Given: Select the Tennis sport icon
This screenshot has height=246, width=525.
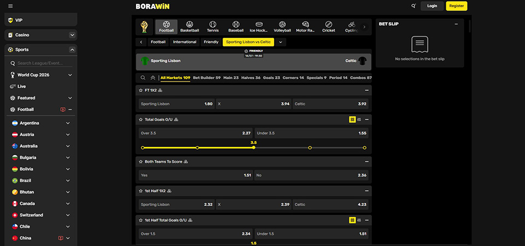Looking at the screenshot, I should (x=213, y=27).
